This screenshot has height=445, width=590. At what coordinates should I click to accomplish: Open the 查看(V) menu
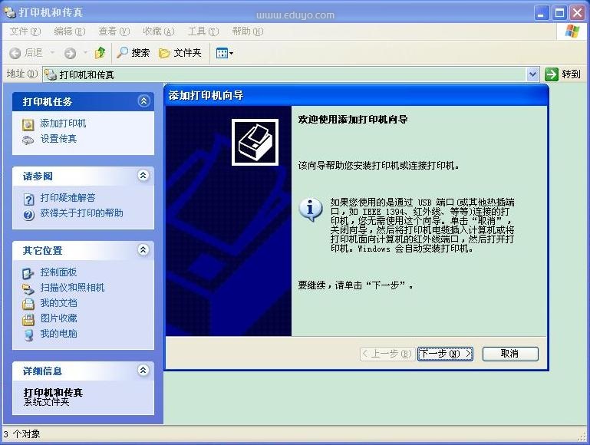(x=114, y=31)
